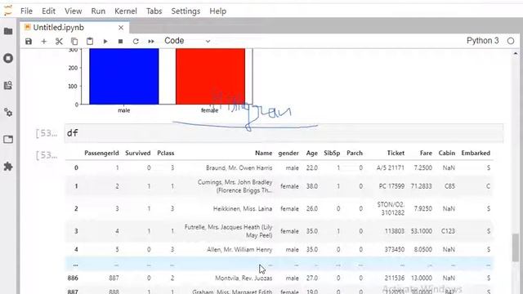This screenshot has height=294, width=523.
Task: Open the View menu
Action: click(x=73, y=11)
